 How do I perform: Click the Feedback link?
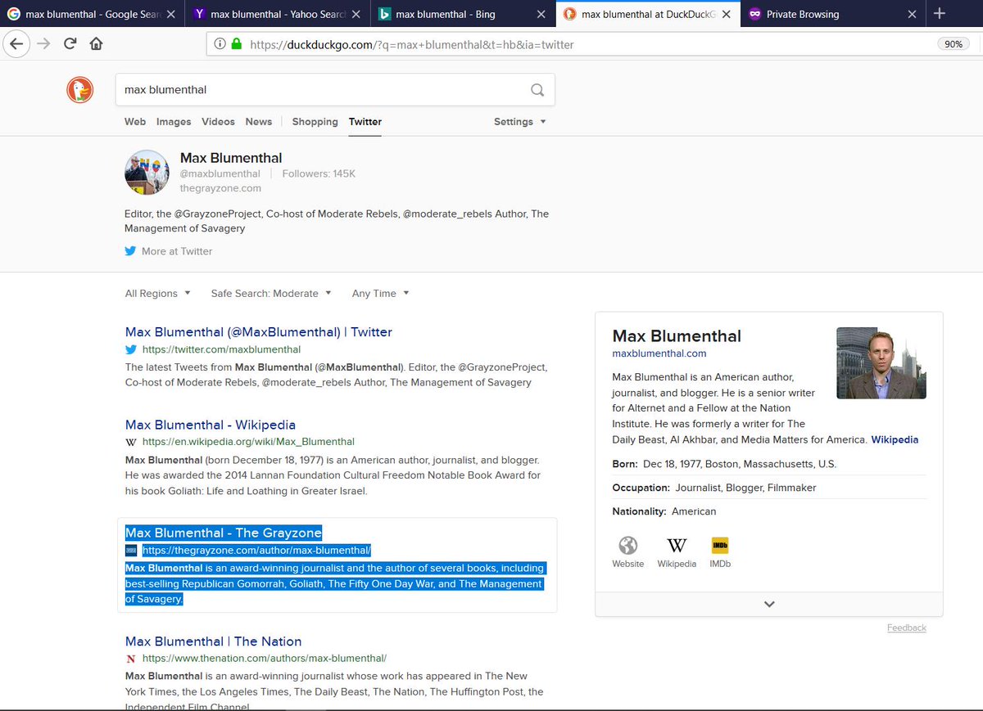click(907, 628)
